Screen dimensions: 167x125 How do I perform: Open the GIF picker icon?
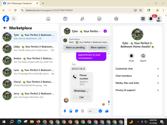[x=82, y=111]
